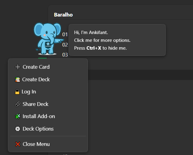Choose the Install Add-on menu label
Screen dimensions: 193x155
point(39,116)
